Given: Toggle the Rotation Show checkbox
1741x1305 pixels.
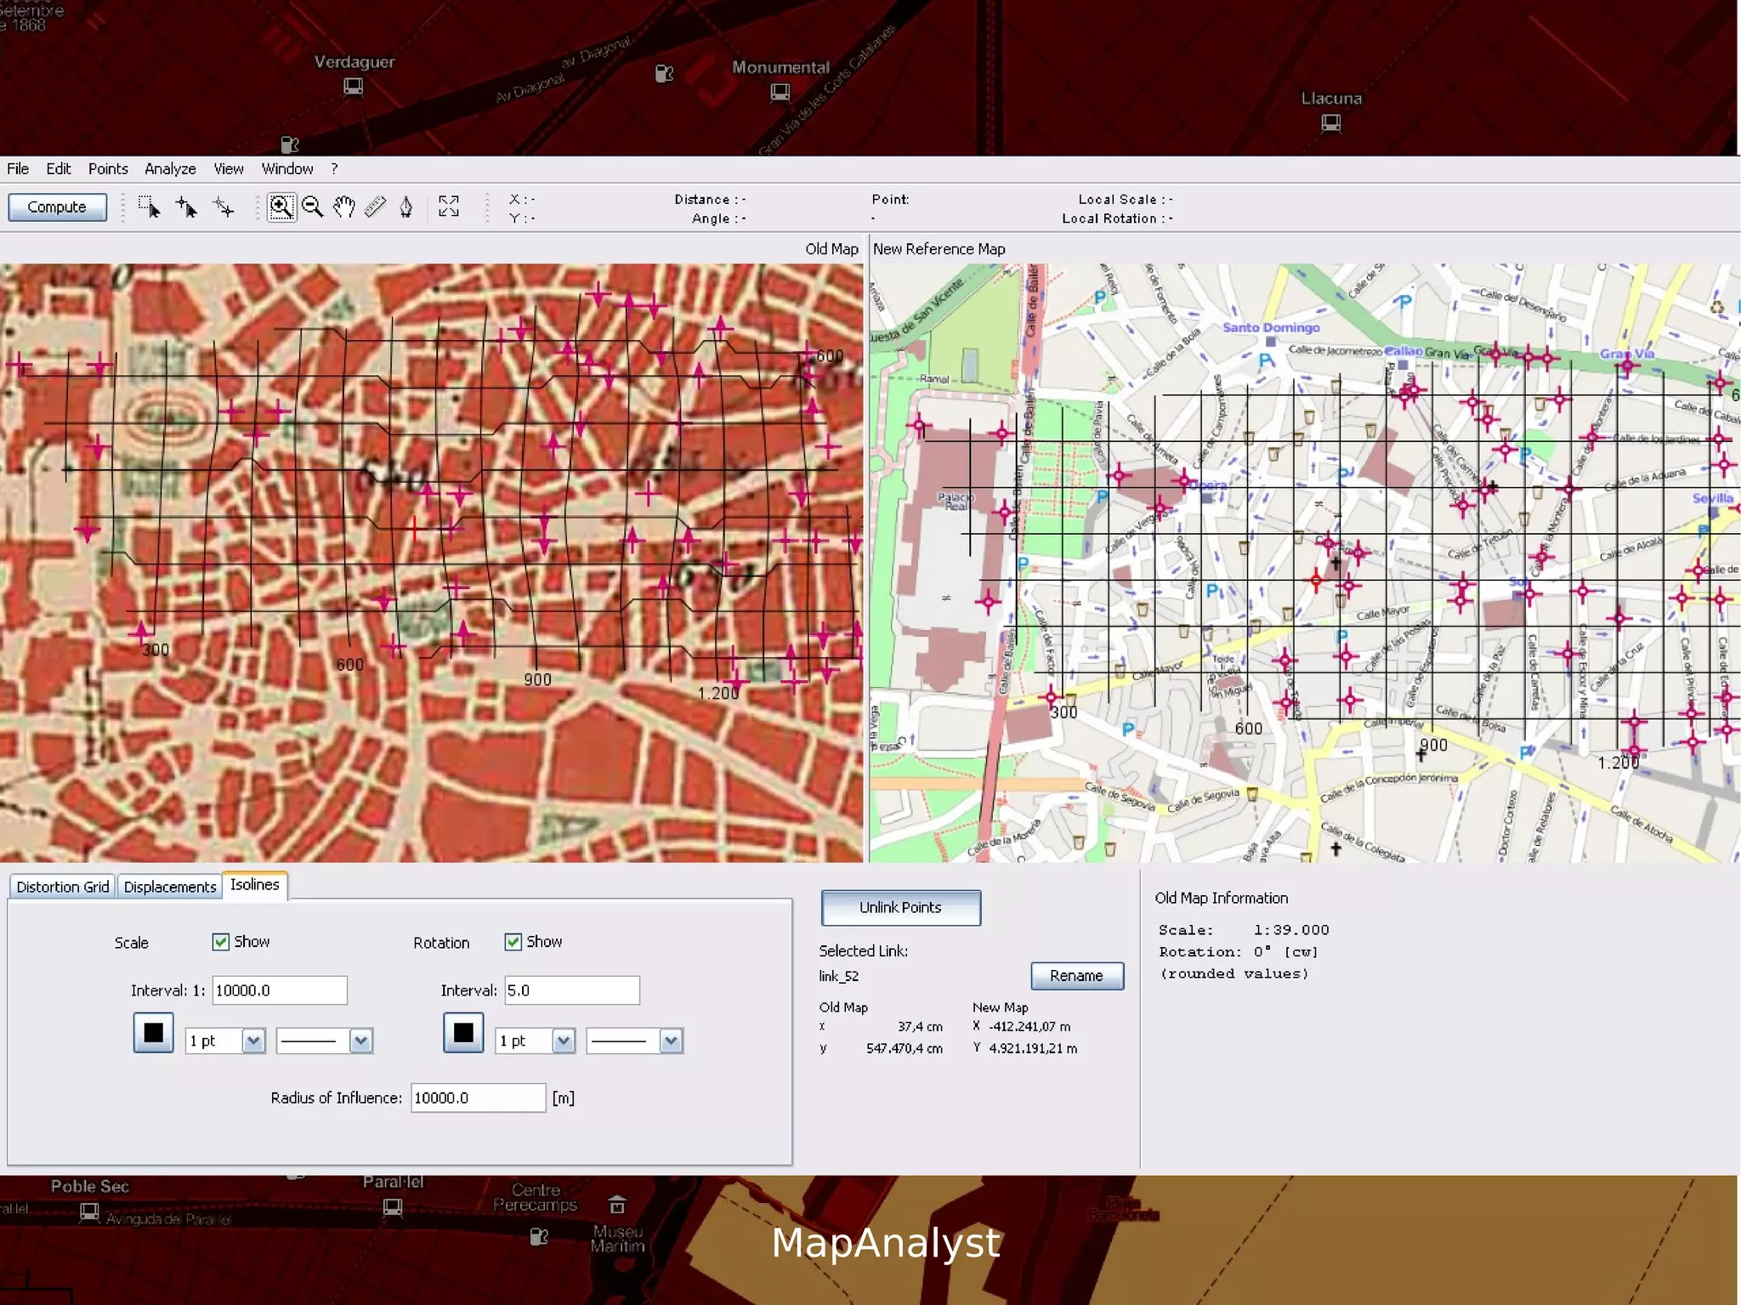Looking at the screenshot, I should 513,941.
